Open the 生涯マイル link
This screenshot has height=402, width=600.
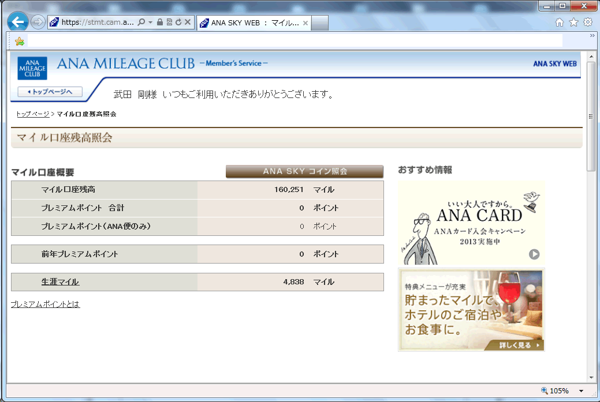click(60, 282)
